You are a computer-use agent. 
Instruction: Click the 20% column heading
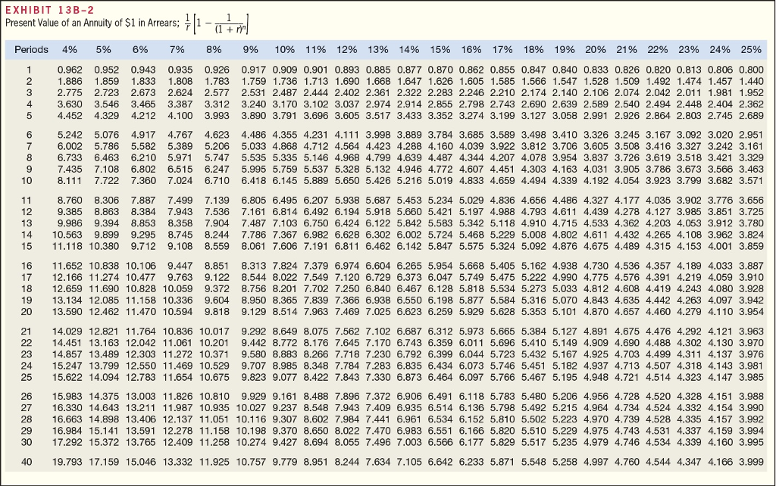click(596, 51)
